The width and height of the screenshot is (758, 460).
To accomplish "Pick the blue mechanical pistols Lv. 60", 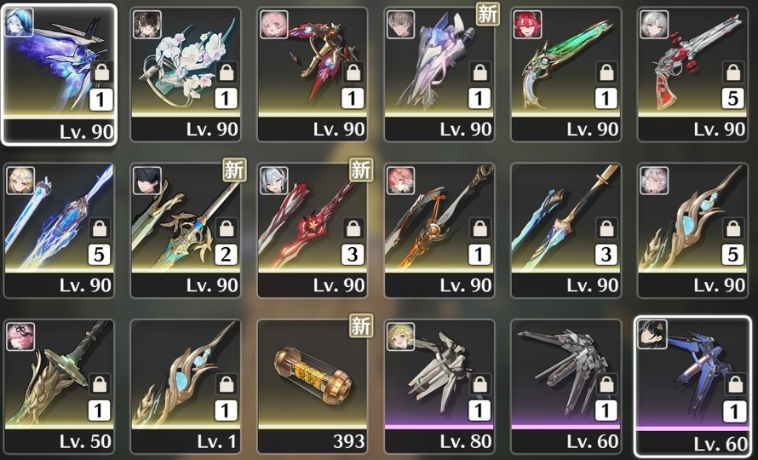I will point(692,387).
